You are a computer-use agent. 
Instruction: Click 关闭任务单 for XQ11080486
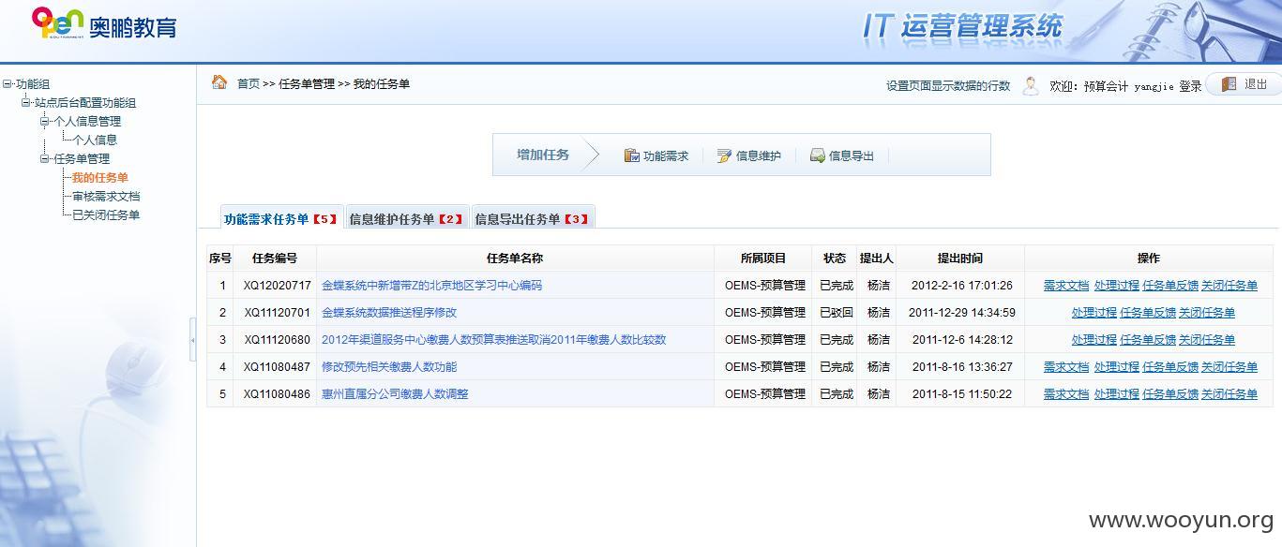click(1229, 394)
